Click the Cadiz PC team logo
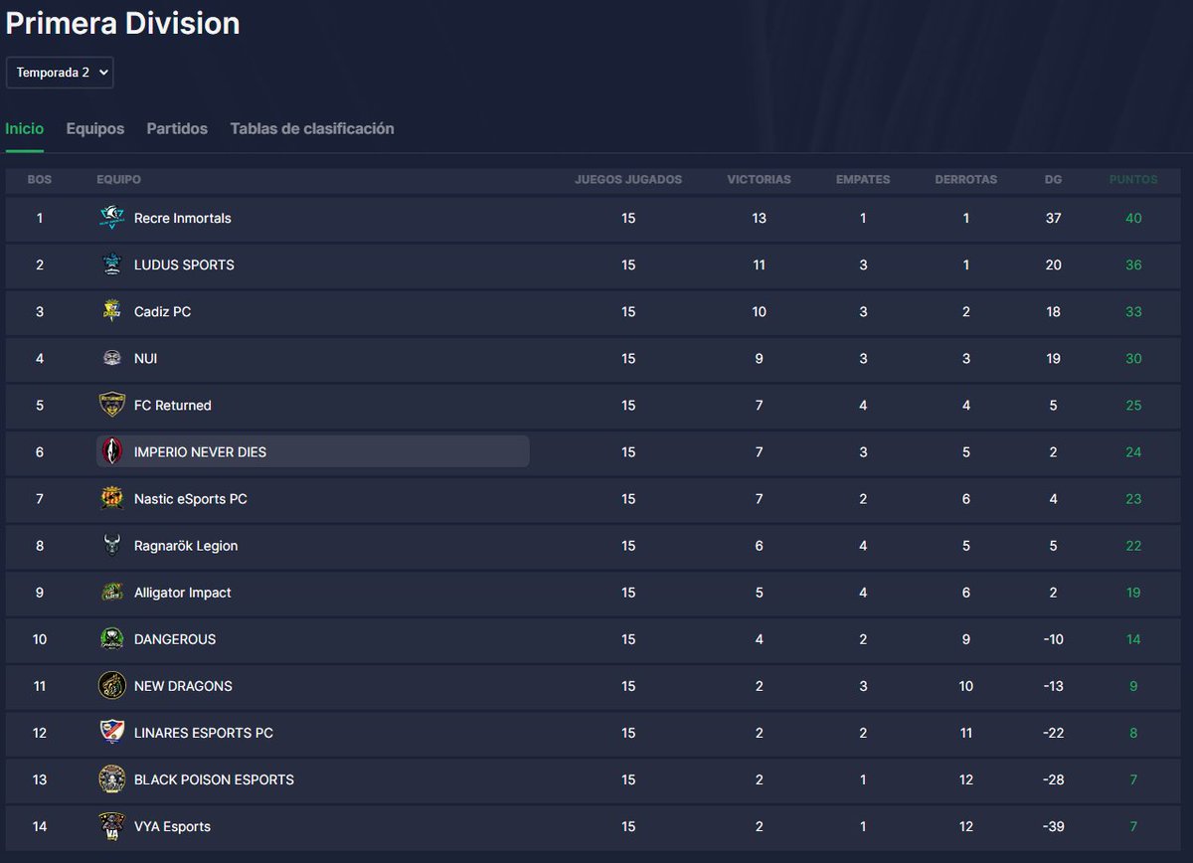1193x863 pixels. (112, 311)
